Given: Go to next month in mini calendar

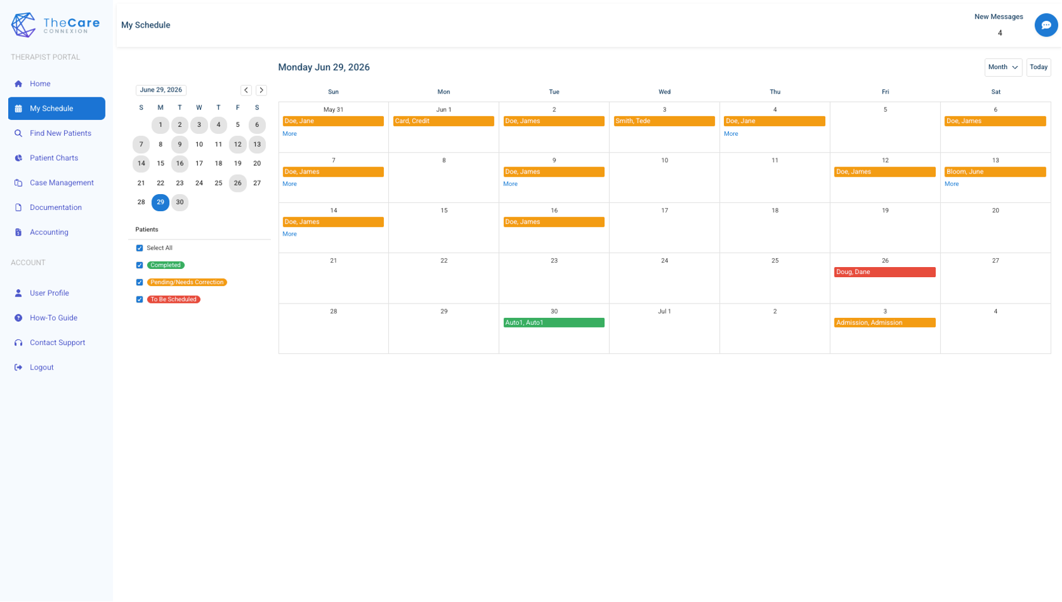Looking at the screenshot, I should pos(261,90).
